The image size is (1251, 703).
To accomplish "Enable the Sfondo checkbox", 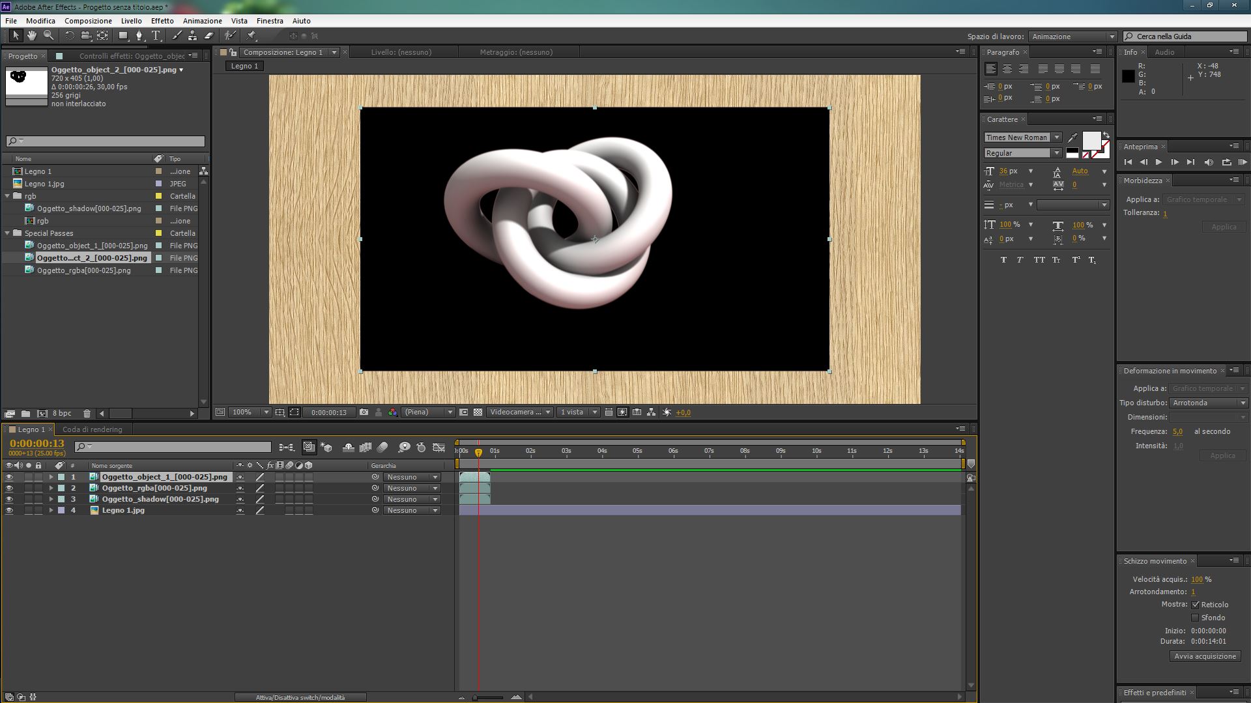I will coord(1196,618).
